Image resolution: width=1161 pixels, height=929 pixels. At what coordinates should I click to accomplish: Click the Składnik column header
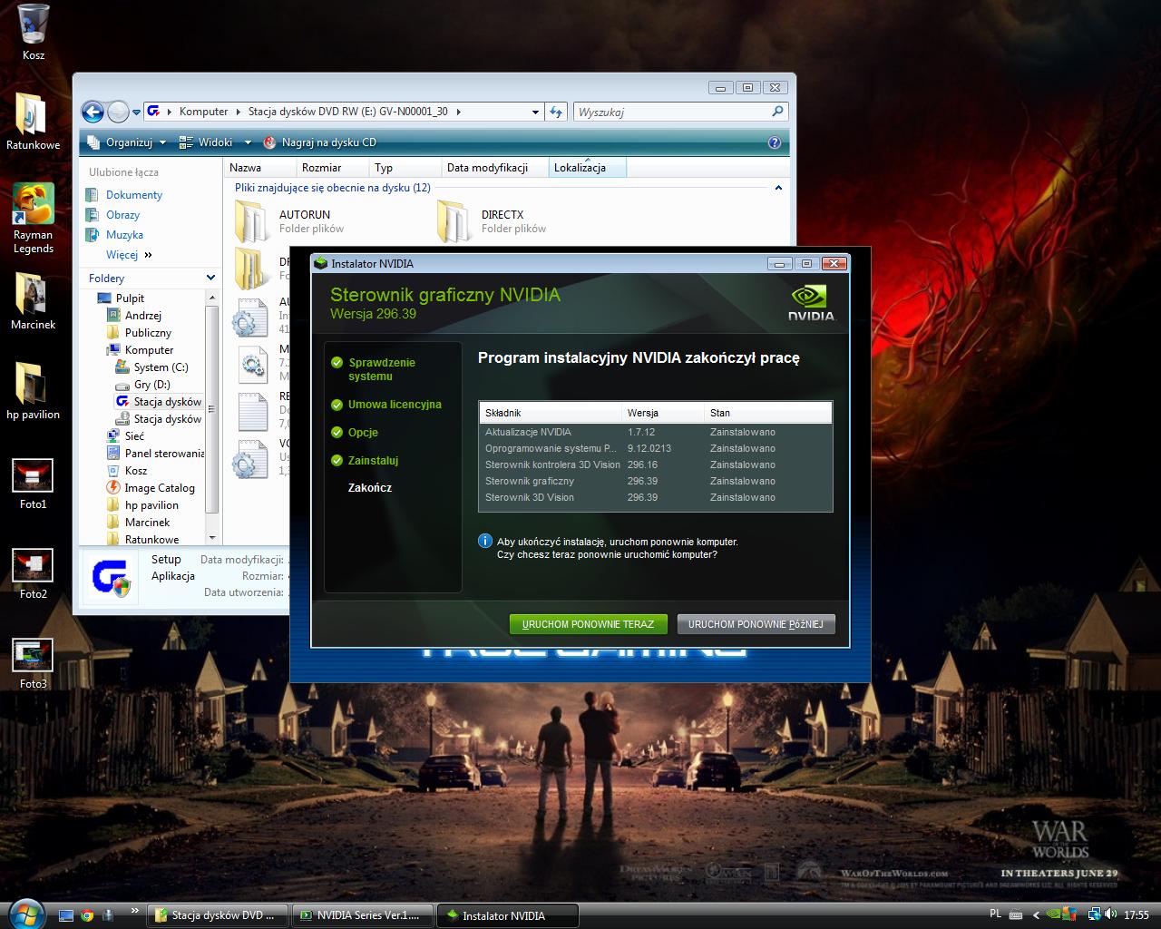[x=551, y=413]
